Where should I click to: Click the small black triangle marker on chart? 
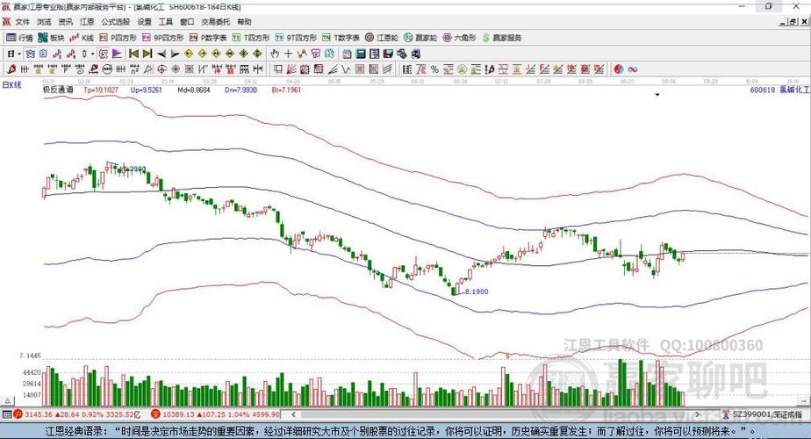pyautogui.click(x=657, y=95)
